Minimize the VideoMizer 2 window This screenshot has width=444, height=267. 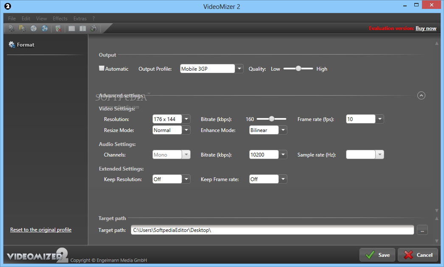coord(405,6)
